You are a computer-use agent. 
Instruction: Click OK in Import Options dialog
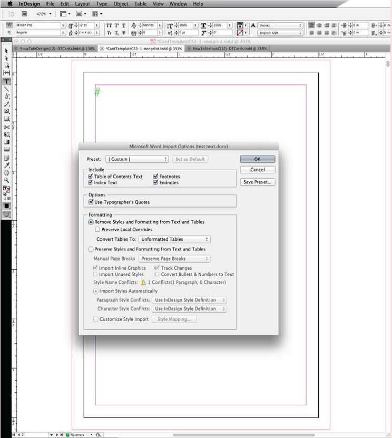pos(257,159)
